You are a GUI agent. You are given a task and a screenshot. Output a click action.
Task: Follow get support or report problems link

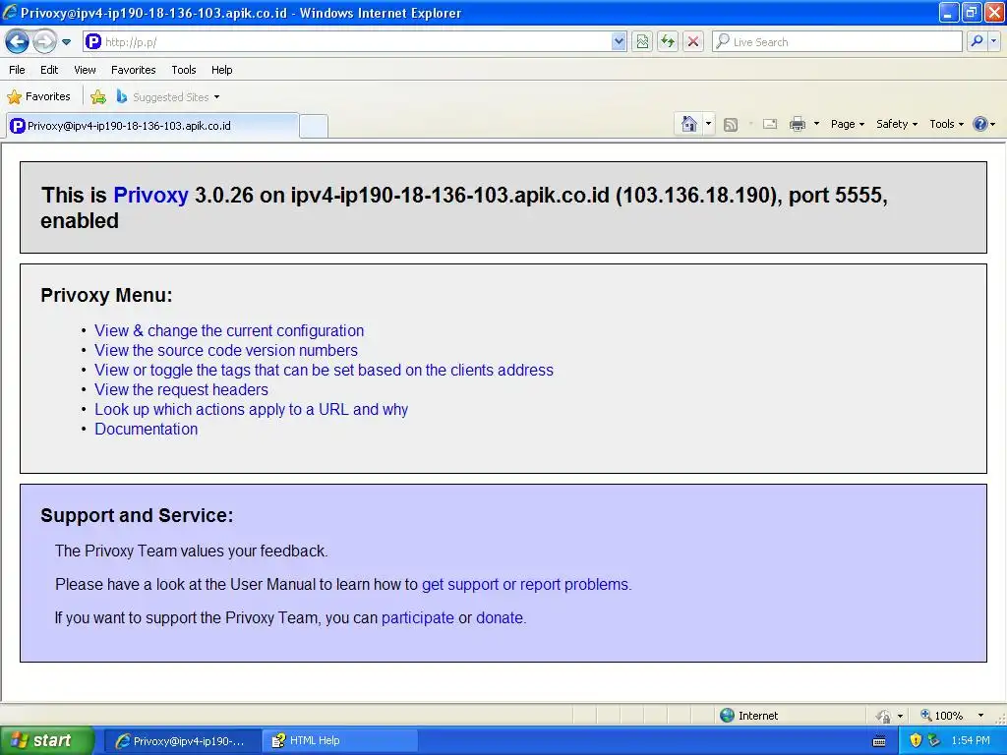[x=525, y=585]
